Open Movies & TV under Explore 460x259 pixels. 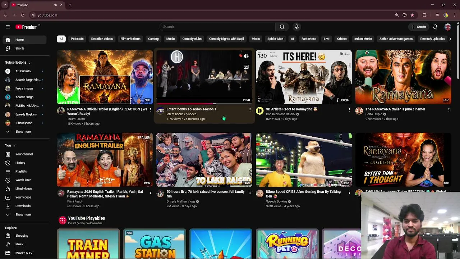[24, 253]
